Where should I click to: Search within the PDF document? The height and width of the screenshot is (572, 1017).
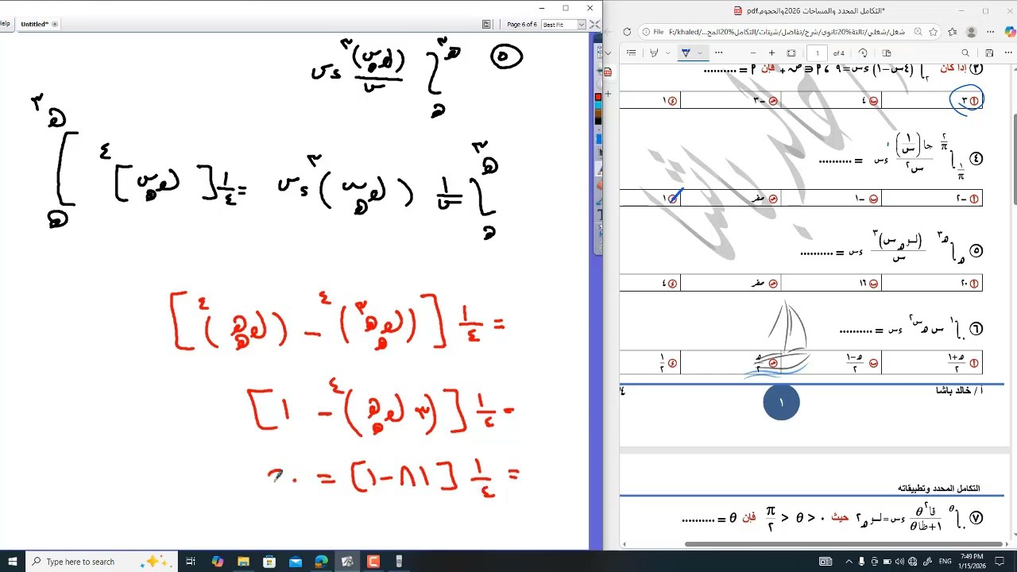pyautogui.click(x=965, y=52)
